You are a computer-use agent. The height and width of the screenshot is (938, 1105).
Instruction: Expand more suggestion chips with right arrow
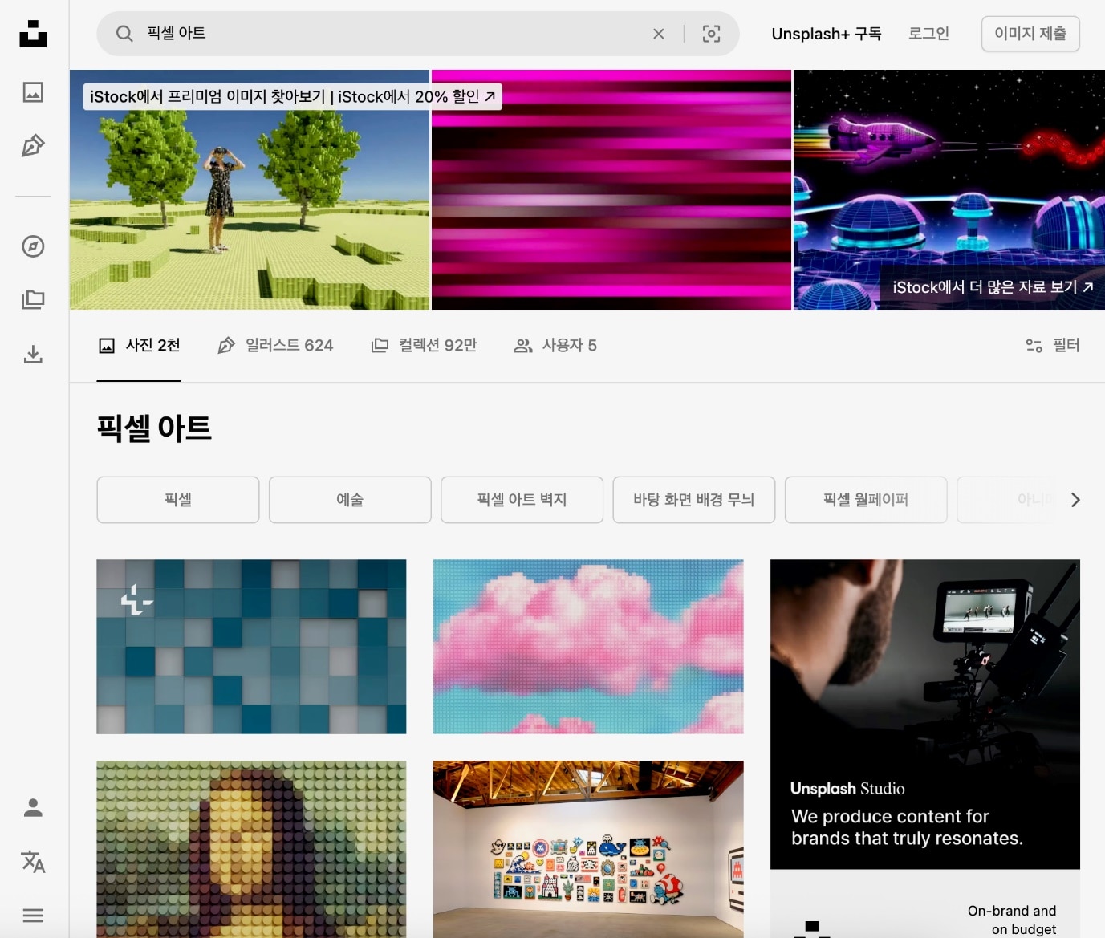point(1075,499)
